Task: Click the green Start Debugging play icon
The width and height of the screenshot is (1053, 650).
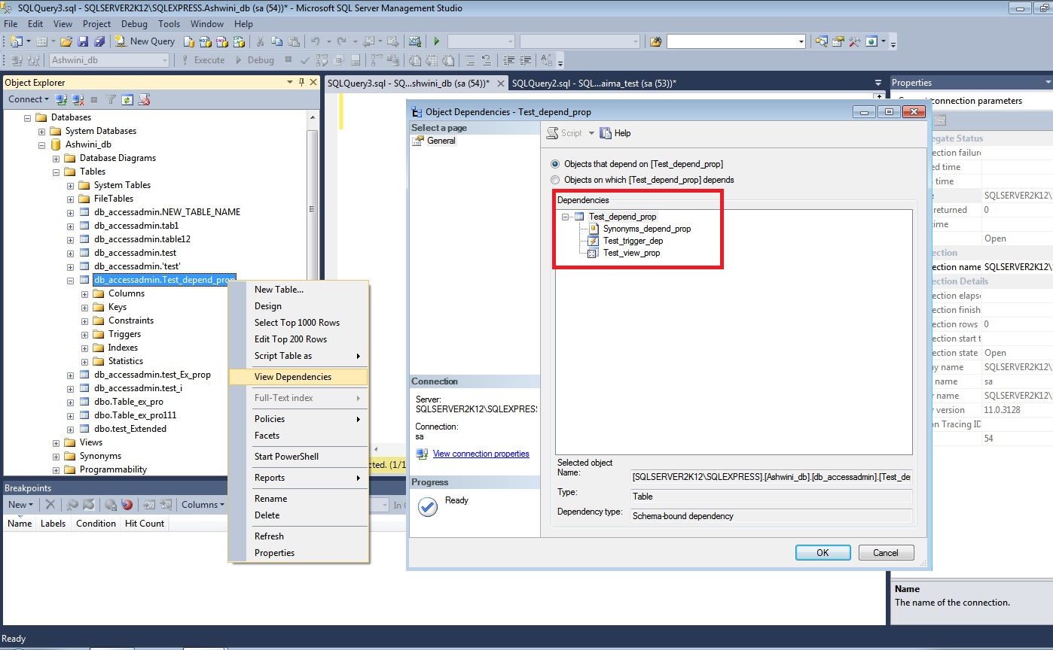Action: point(436,41)
